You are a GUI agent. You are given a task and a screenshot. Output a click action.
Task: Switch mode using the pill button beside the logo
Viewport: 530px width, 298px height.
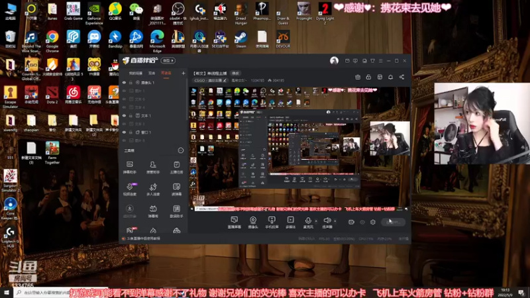(168, 60)
